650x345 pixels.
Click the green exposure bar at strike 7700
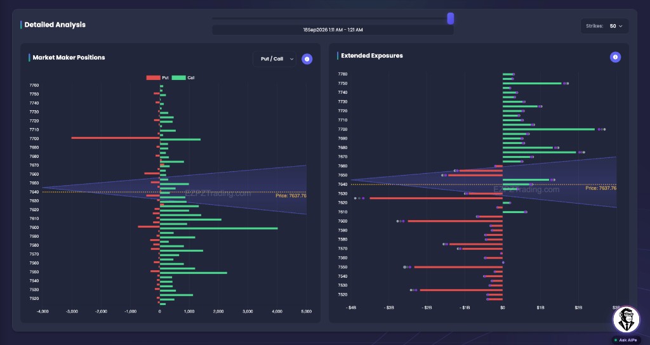pos(548,129)
